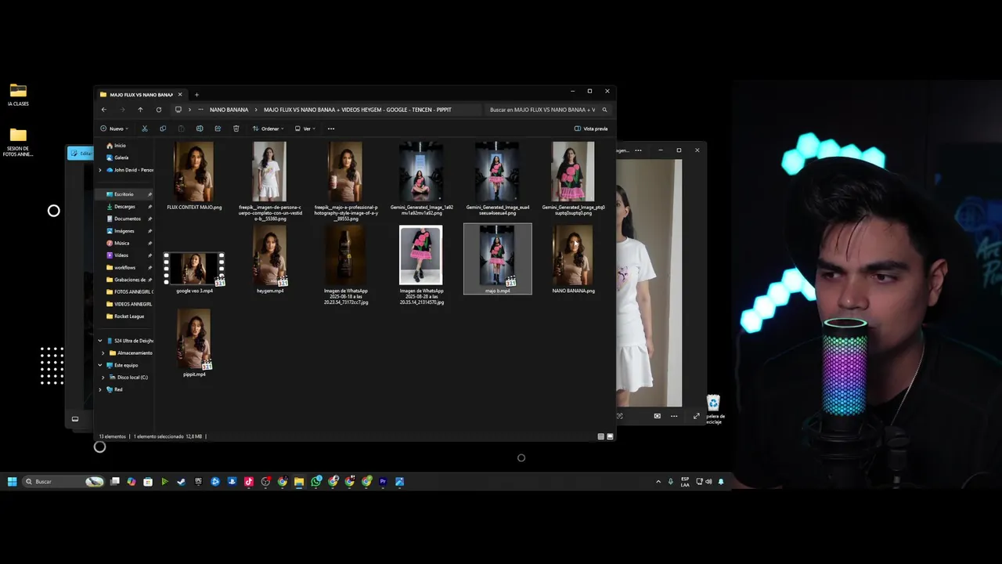Close the MAJO FLUX VS NANO BANAA tab
Image resolution: width=1002 pixels, height=564 pixels.
coord(180,95)
